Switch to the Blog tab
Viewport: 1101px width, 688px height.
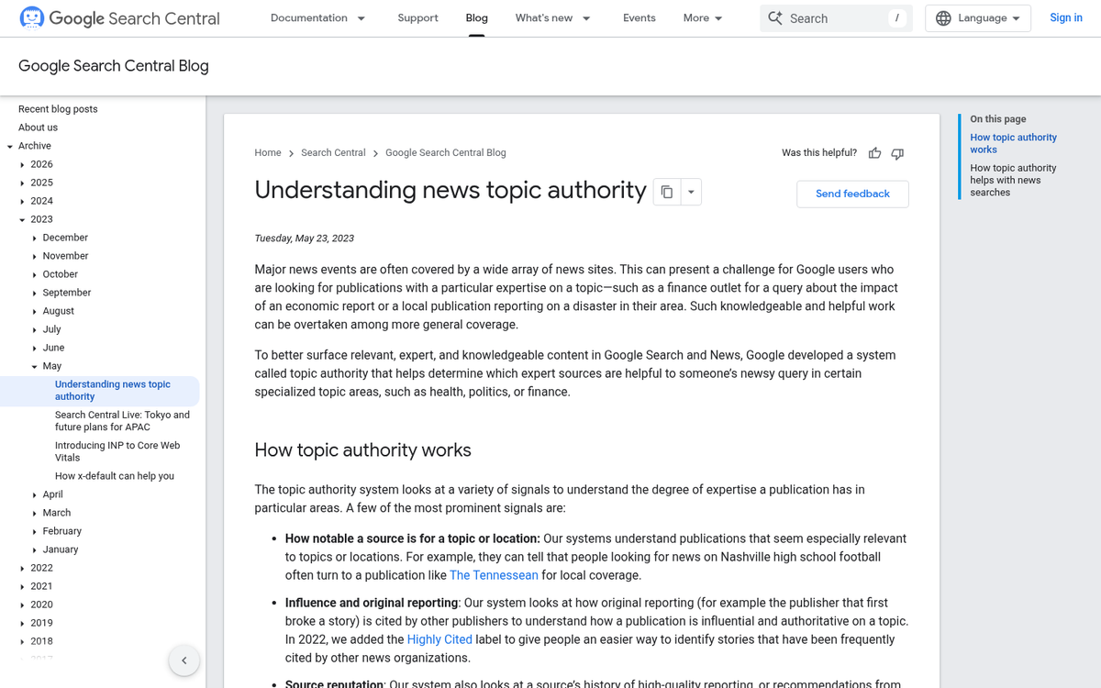coord(476,17)
